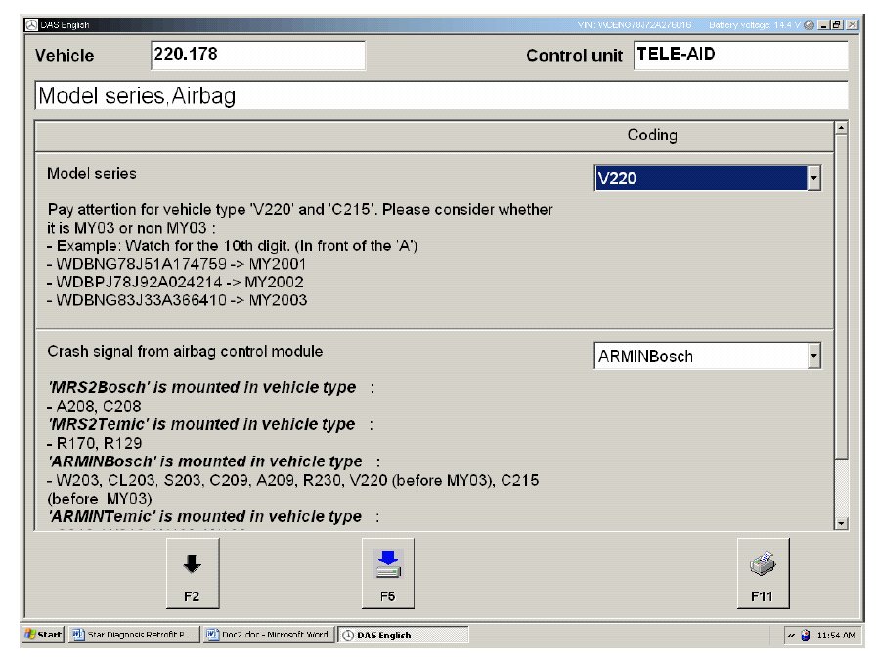The image size is (877, 659).
Task: Click the Control unit TELE-AID field
Action: 739,55
